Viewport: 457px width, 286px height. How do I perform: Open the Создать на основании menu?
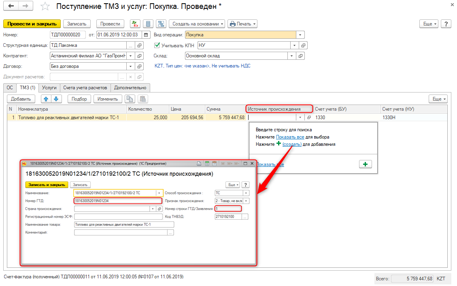click(198, 24)
